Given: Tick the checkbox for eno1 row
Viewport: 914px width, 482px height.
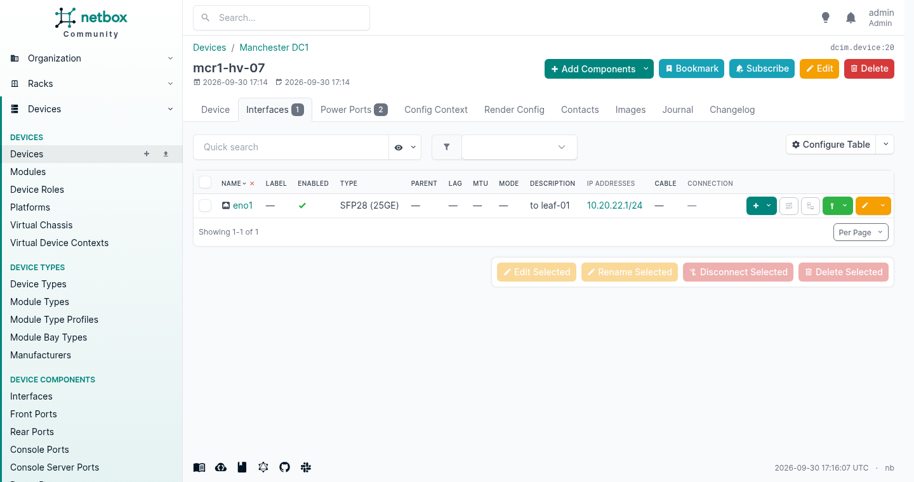Looking at the screenshot, I should tap(205, 205).
